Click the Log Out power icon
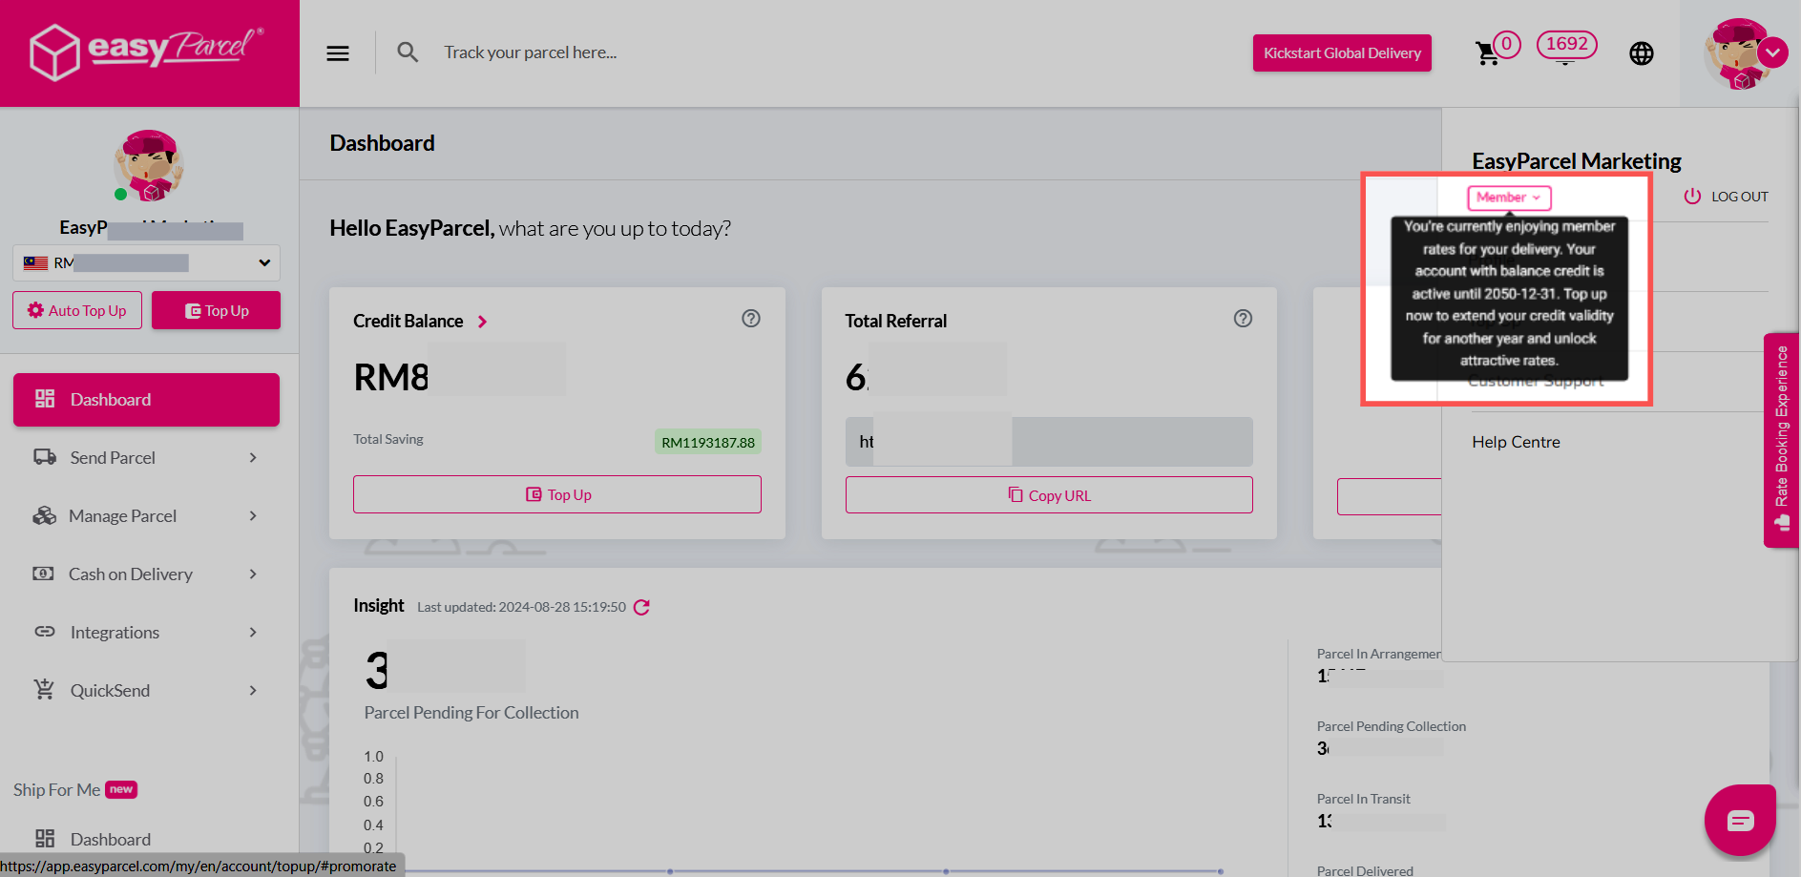The width and height of the screenshot is (1801, 877). coord(1692,196)
